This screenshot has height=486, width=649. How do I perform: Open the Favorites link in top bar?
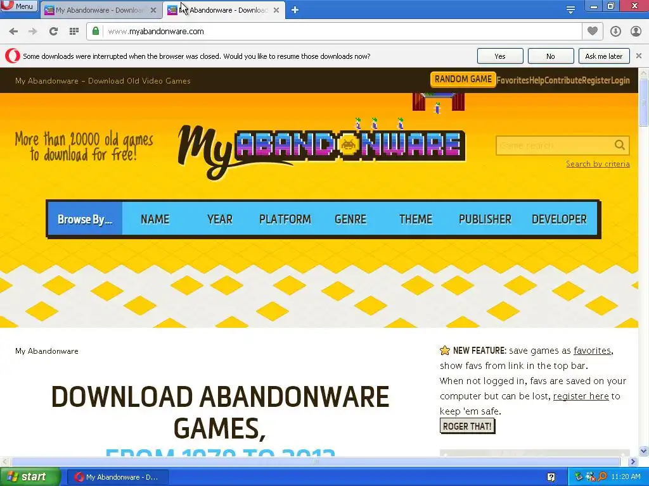[x=512, y=80]
